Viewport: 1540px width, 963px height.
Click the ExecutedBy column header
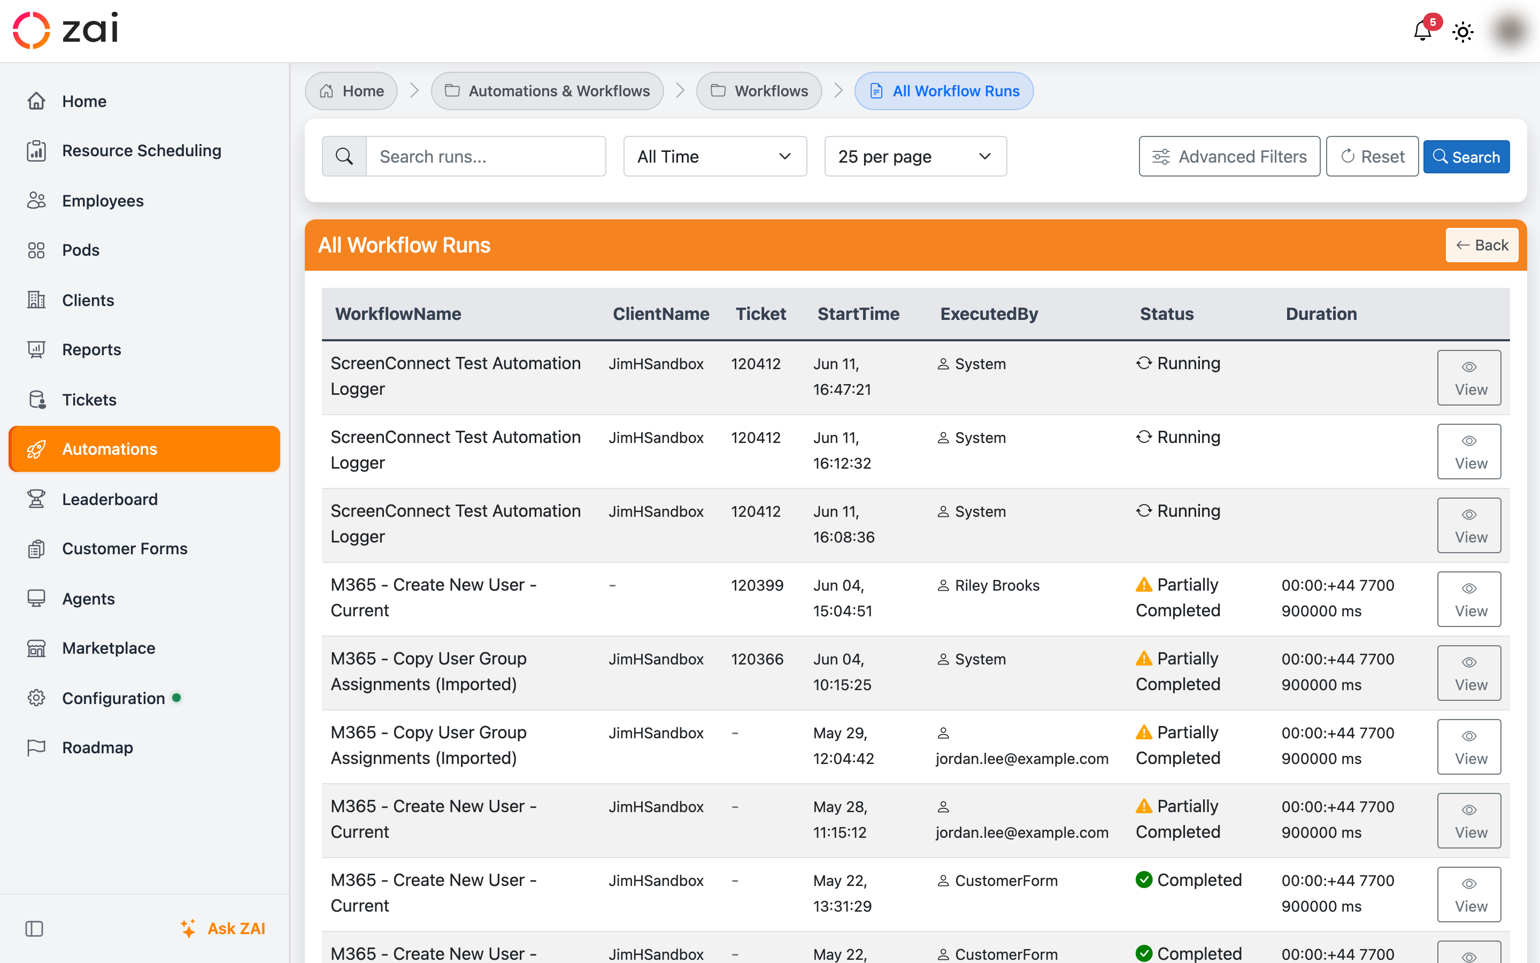[x=989, y=314]
